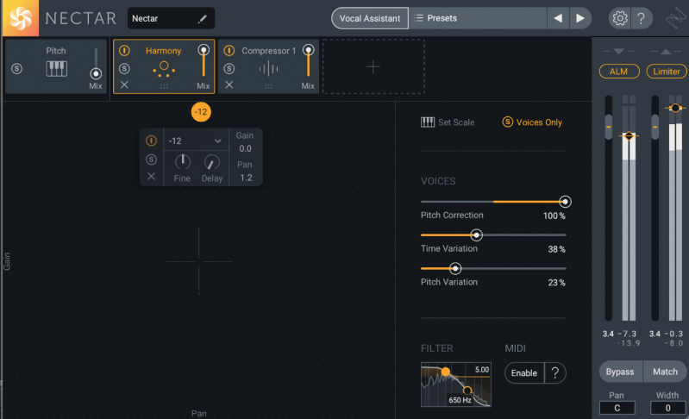Select the -12 voice node on pad
This screenshot has width=689, height=419.
[201, 112]
